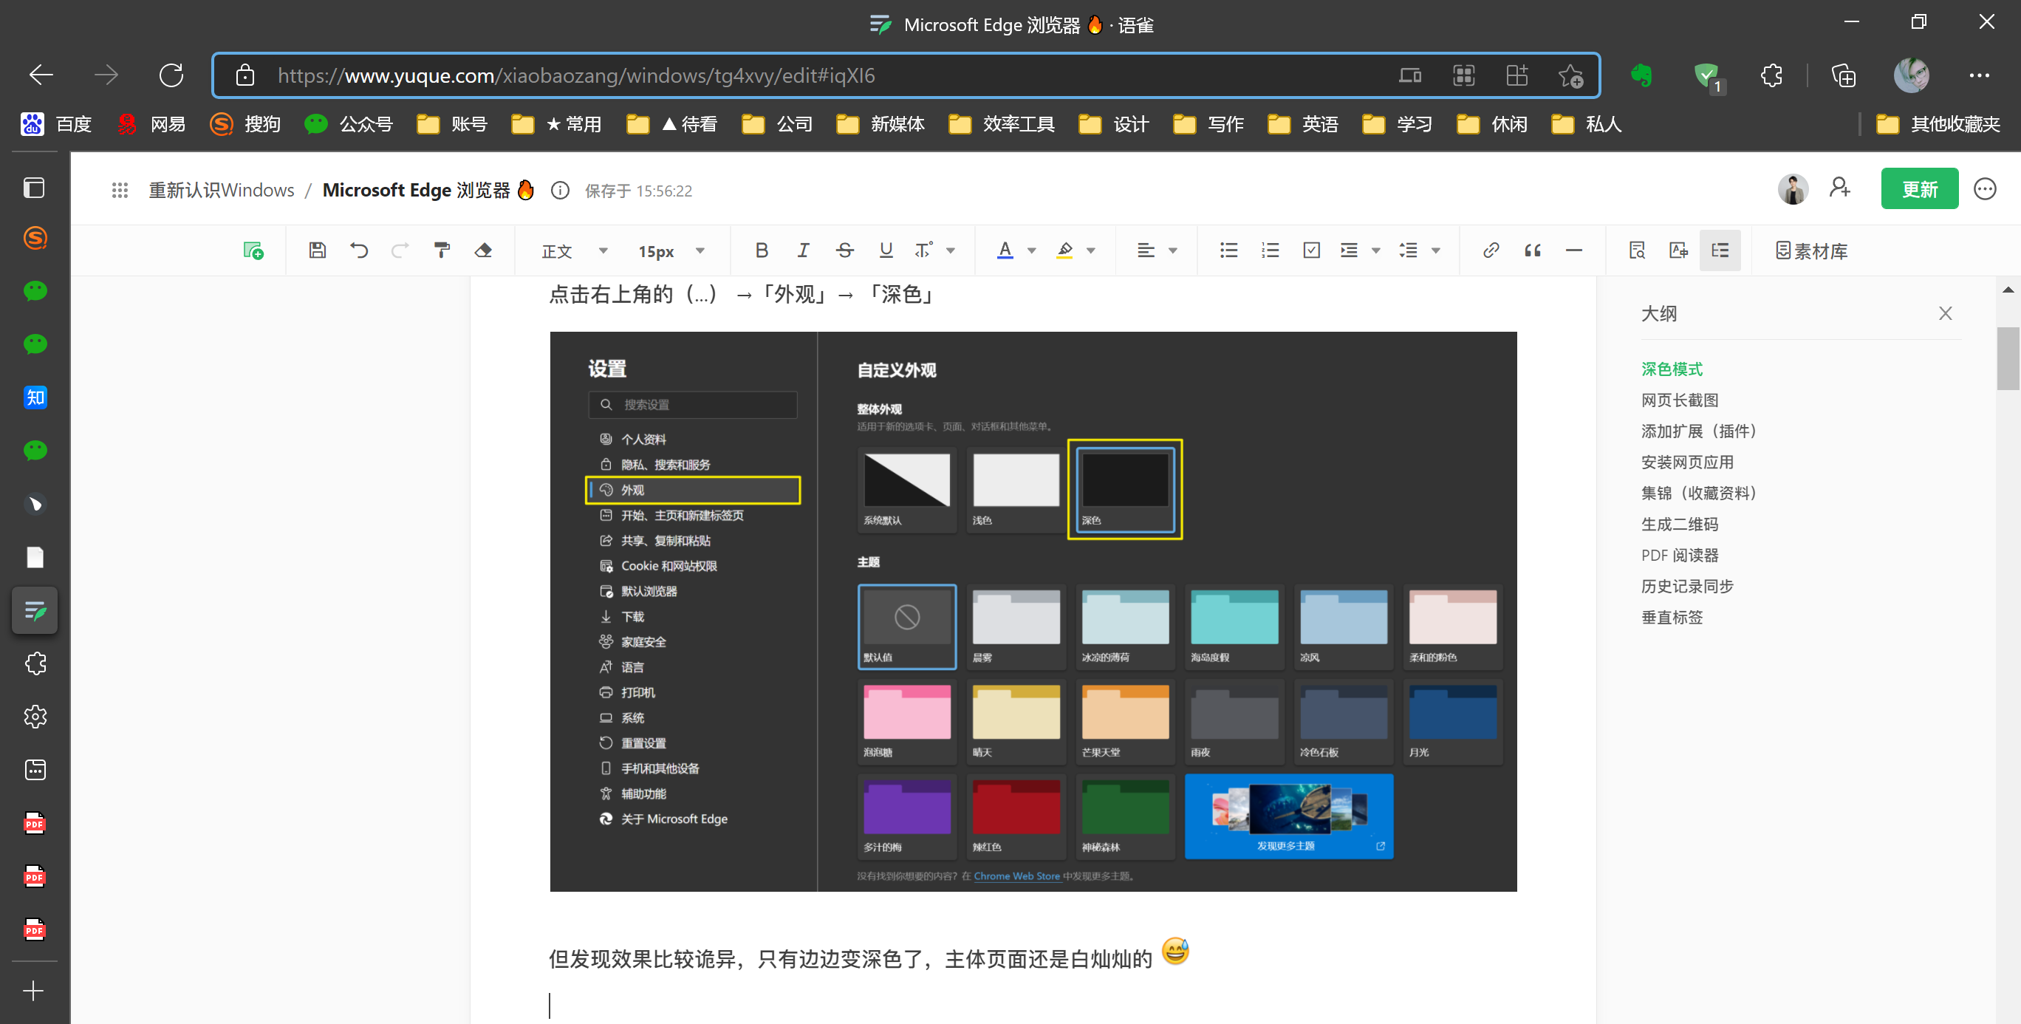The image size is (2021, 1024).
Task: Click the highlight color marker swatch
Action: [x=1064, y=251]
